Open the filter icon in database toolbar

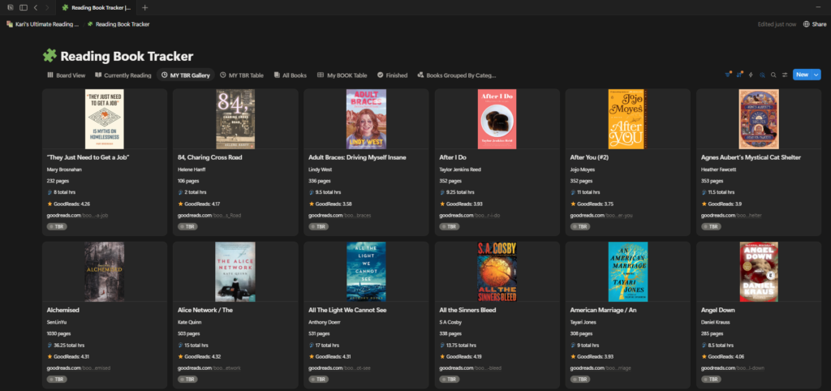coord(728,75)
